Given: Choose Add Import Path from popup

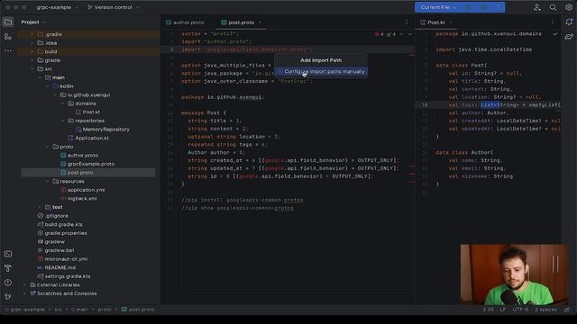Looking at the screenshot, I should 321,60.
